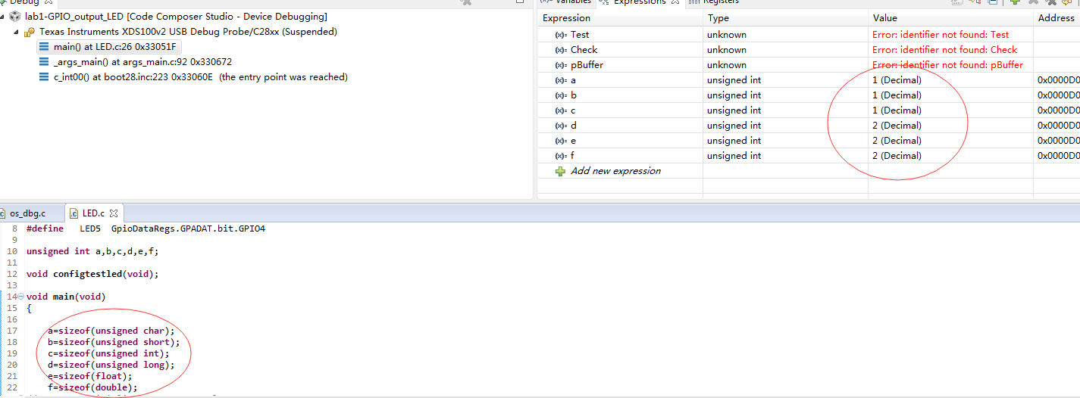Click the Address column header
Viewport: 1080px width, 398px height.
[x=1057, y=18]
